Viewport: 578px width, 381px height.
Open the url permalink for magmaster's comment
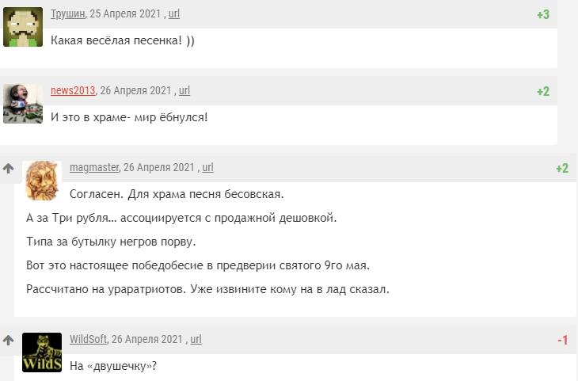pyautogui.click(x=208, y=167)
